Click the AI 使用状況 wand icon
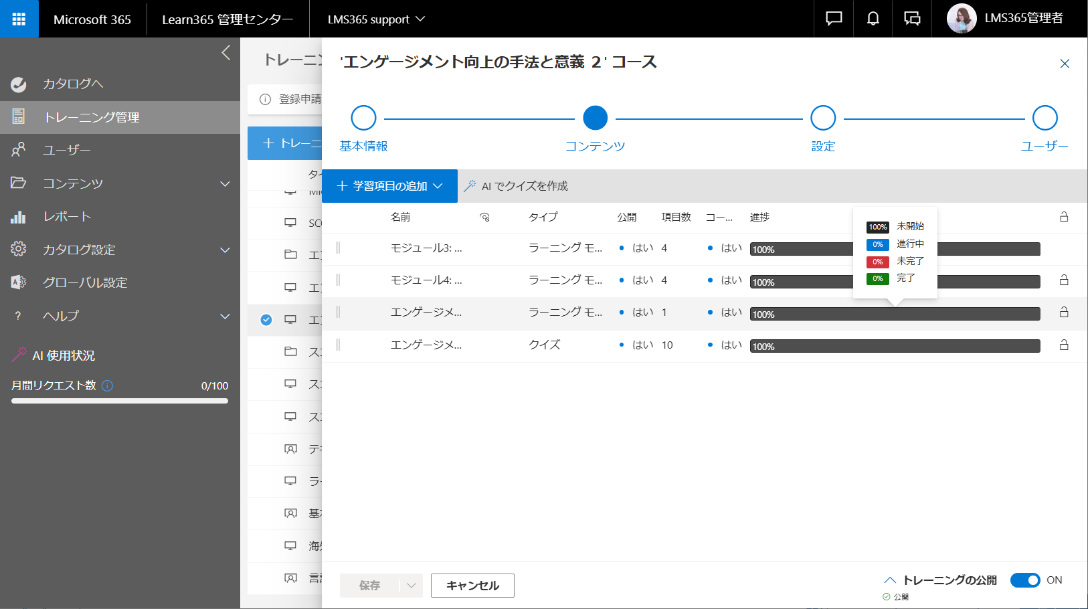 point(19,355)
